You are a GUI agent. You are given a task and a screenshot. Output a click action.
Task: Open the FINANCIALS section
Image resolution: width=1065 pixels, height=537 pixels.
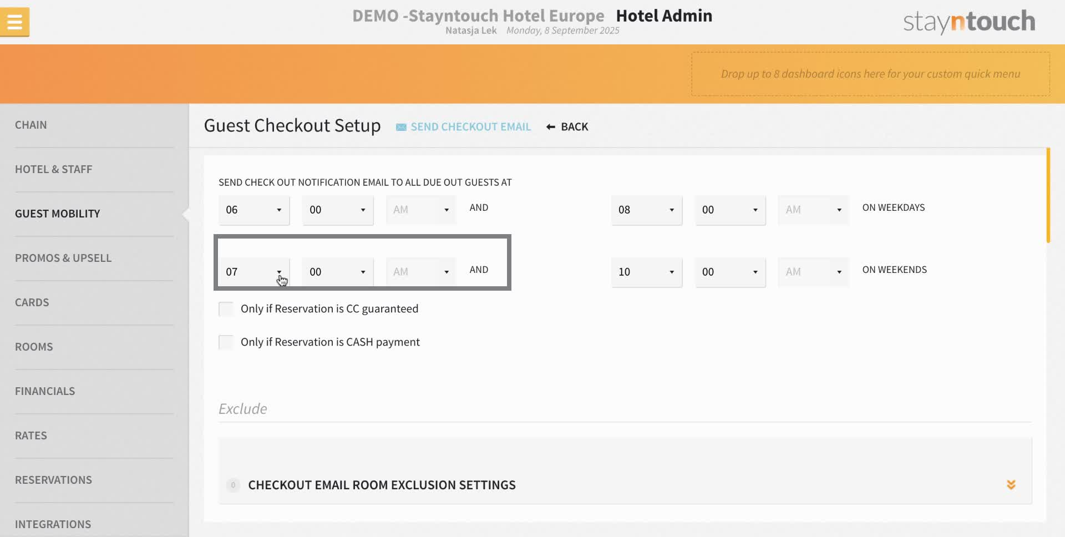45,391
